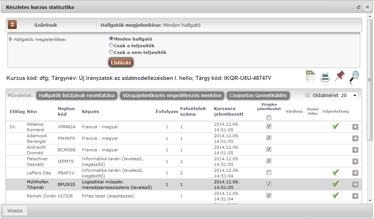Screen dimensions: 374x219
Task: Collapse the Szűrések filter panel
Action: (12, 25)
